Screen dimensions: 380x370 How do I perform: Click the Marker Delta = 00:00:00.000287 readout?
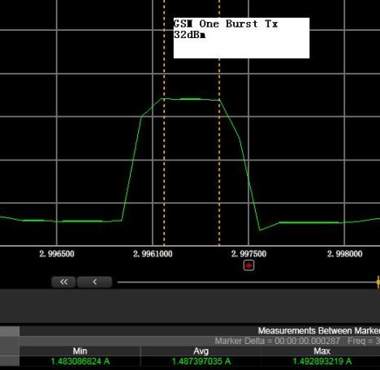click(278, 341)
